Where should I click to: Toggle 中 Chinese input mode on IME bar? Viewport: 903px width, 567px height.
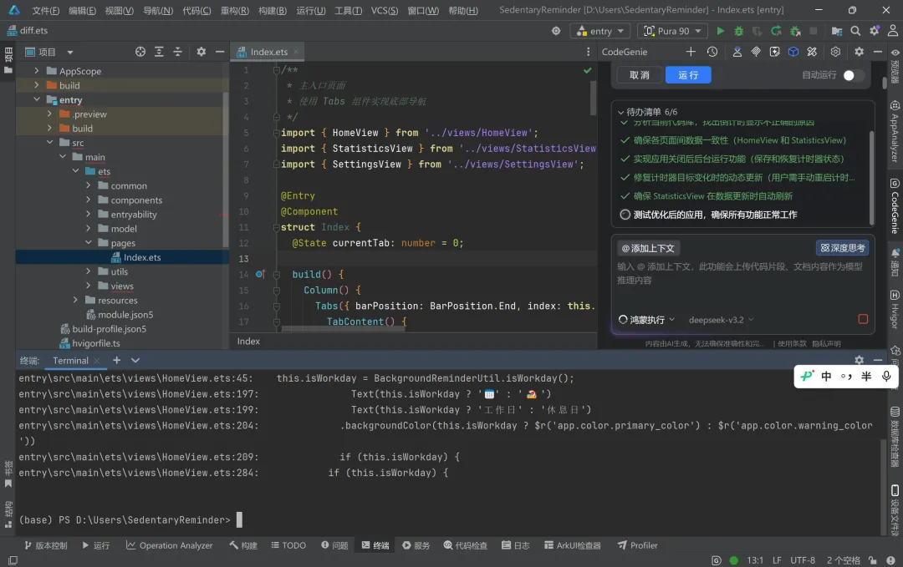tap(826, 376)
